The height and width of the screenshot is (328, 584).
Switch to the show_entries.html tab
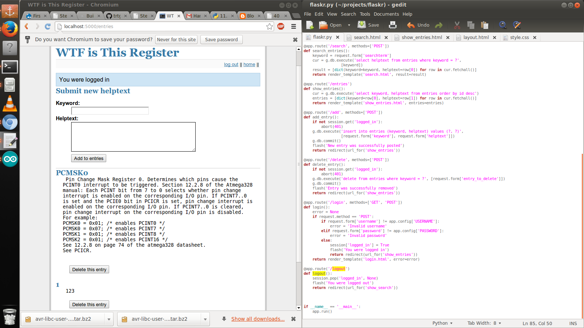[422, 38]
